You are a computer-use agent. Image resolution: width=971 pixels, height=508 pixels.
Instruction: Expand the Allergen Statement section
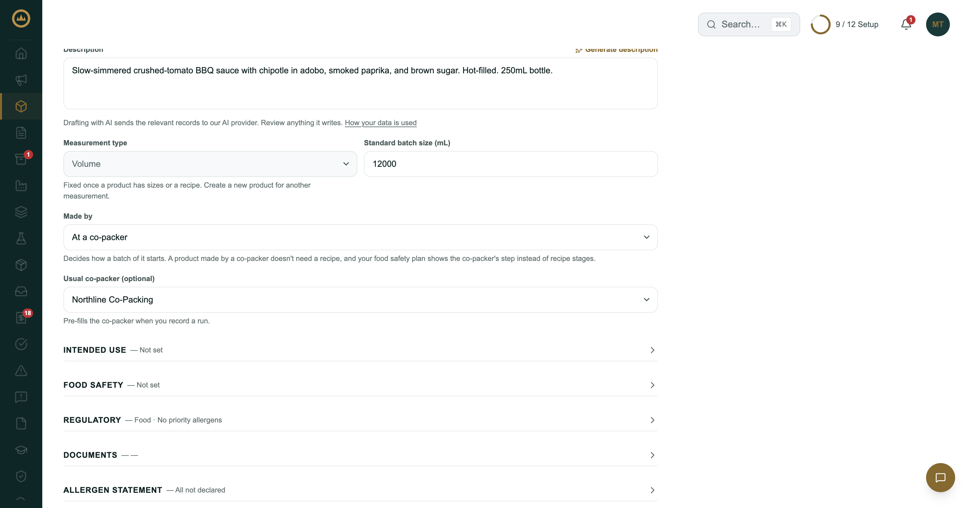coord(360,490)
